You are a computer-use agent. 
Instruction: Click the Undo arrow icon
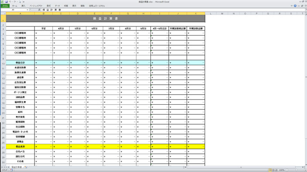pos(10,2)
